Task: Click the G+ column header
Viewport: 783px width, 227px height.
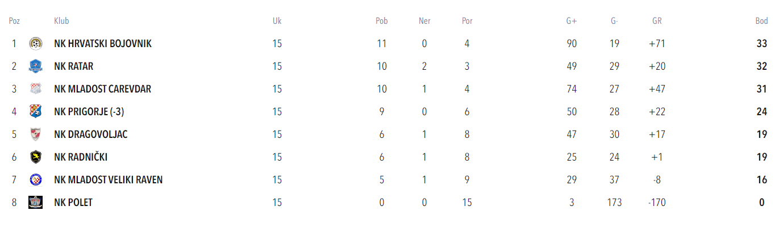Action: coord(572,21)
